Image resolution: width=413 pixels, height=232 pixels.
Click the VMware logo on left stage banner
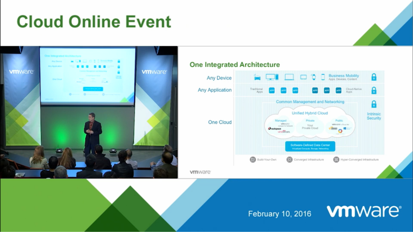click(x=21, y=72)
